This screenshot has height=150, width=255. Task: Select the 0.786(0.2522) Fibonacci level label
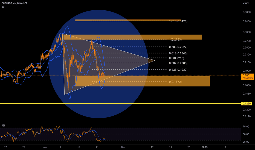point(178,47)
